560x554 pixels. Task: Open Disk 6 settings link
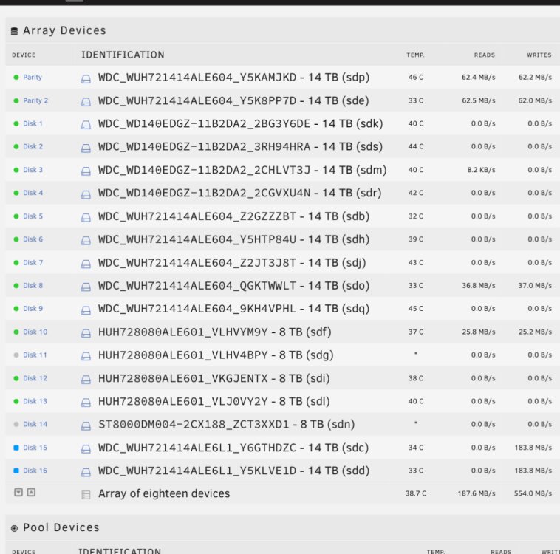pyautogui.click(x=33, y=239)
